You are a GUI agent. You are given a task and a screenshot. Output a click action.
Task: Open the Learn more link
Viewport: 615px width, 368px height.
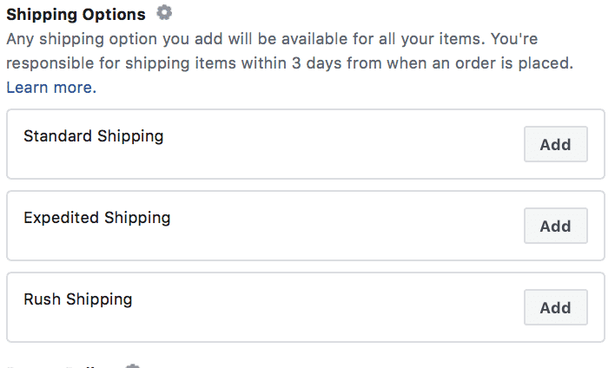51,88
